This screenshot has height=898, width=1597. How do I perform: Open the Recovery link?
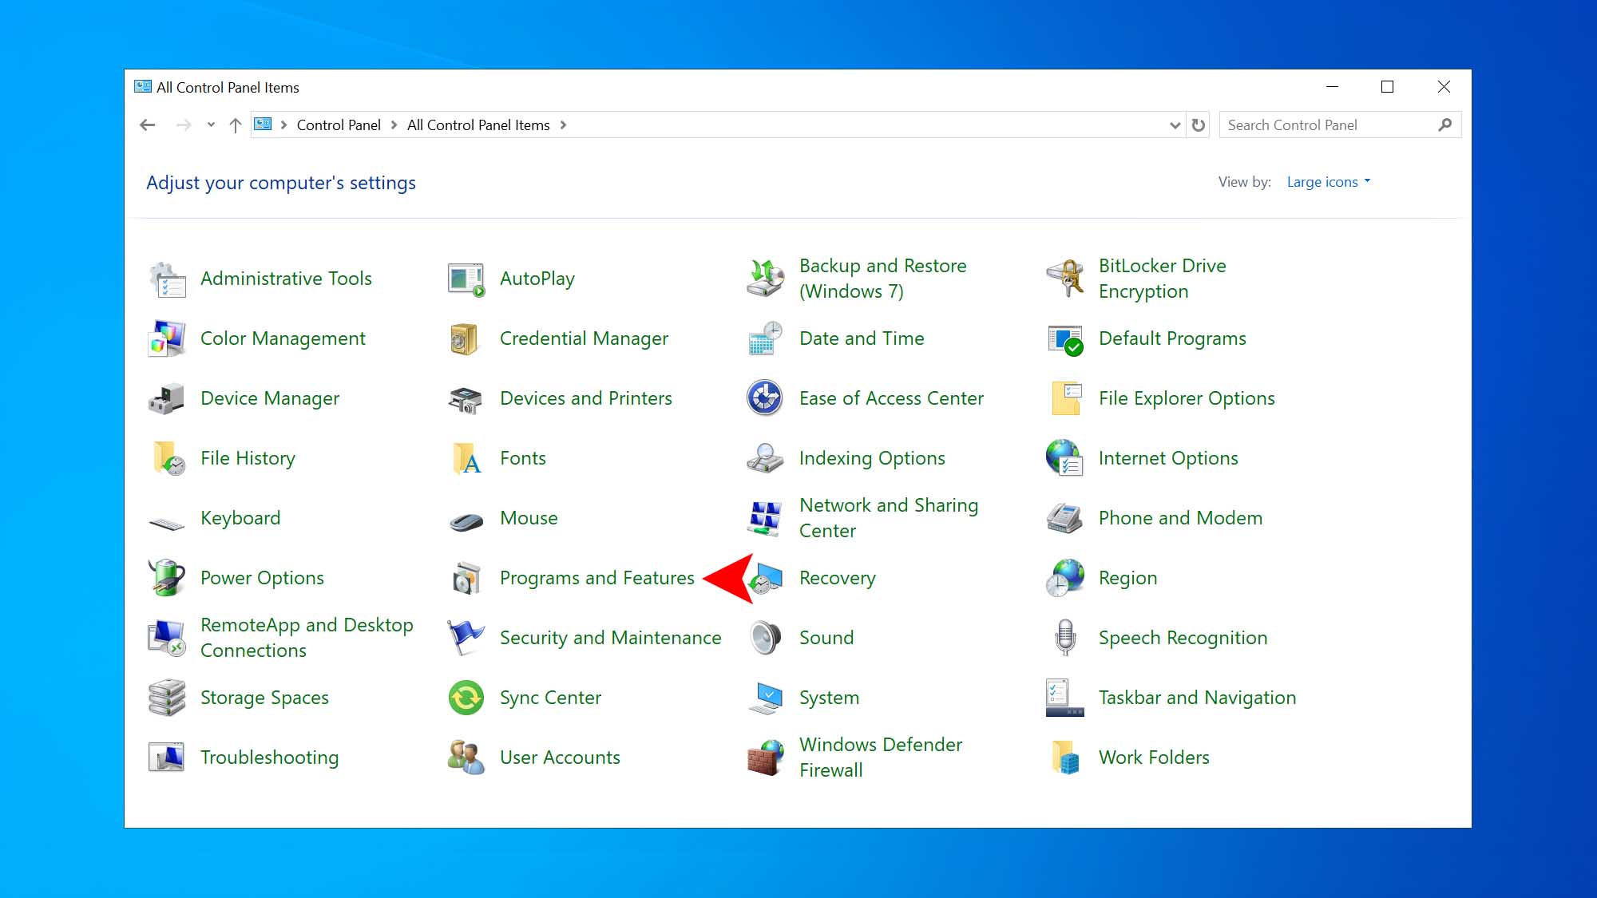(838, 578)
